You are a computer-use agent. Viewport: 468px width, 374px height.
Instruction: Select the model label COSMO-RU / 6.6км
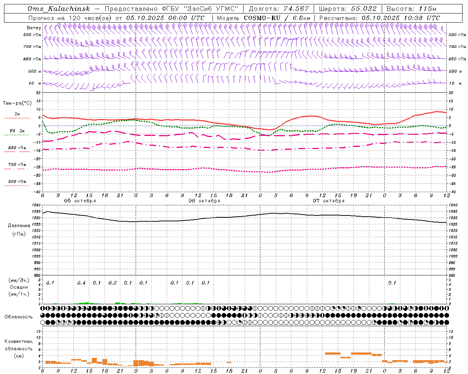point(277,18)
